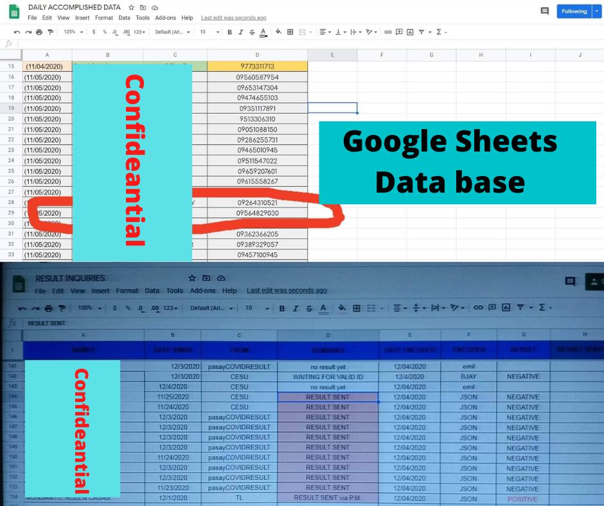
Task: Print the DAILY ACCOMPLISHED DATA spreadsheet
Action: (39, 32)
